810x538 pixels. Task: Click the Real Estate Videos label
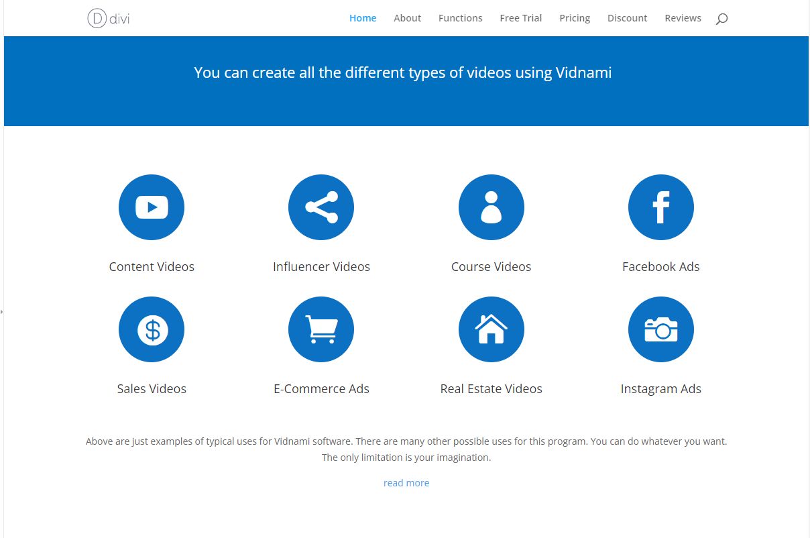(491, 388)
